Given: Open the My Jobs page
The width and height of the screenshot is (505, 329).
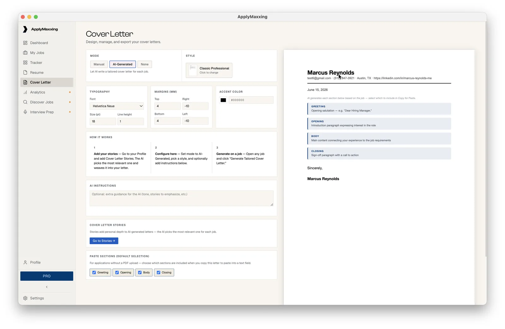Looking at the screenshot, I should 47,53.
